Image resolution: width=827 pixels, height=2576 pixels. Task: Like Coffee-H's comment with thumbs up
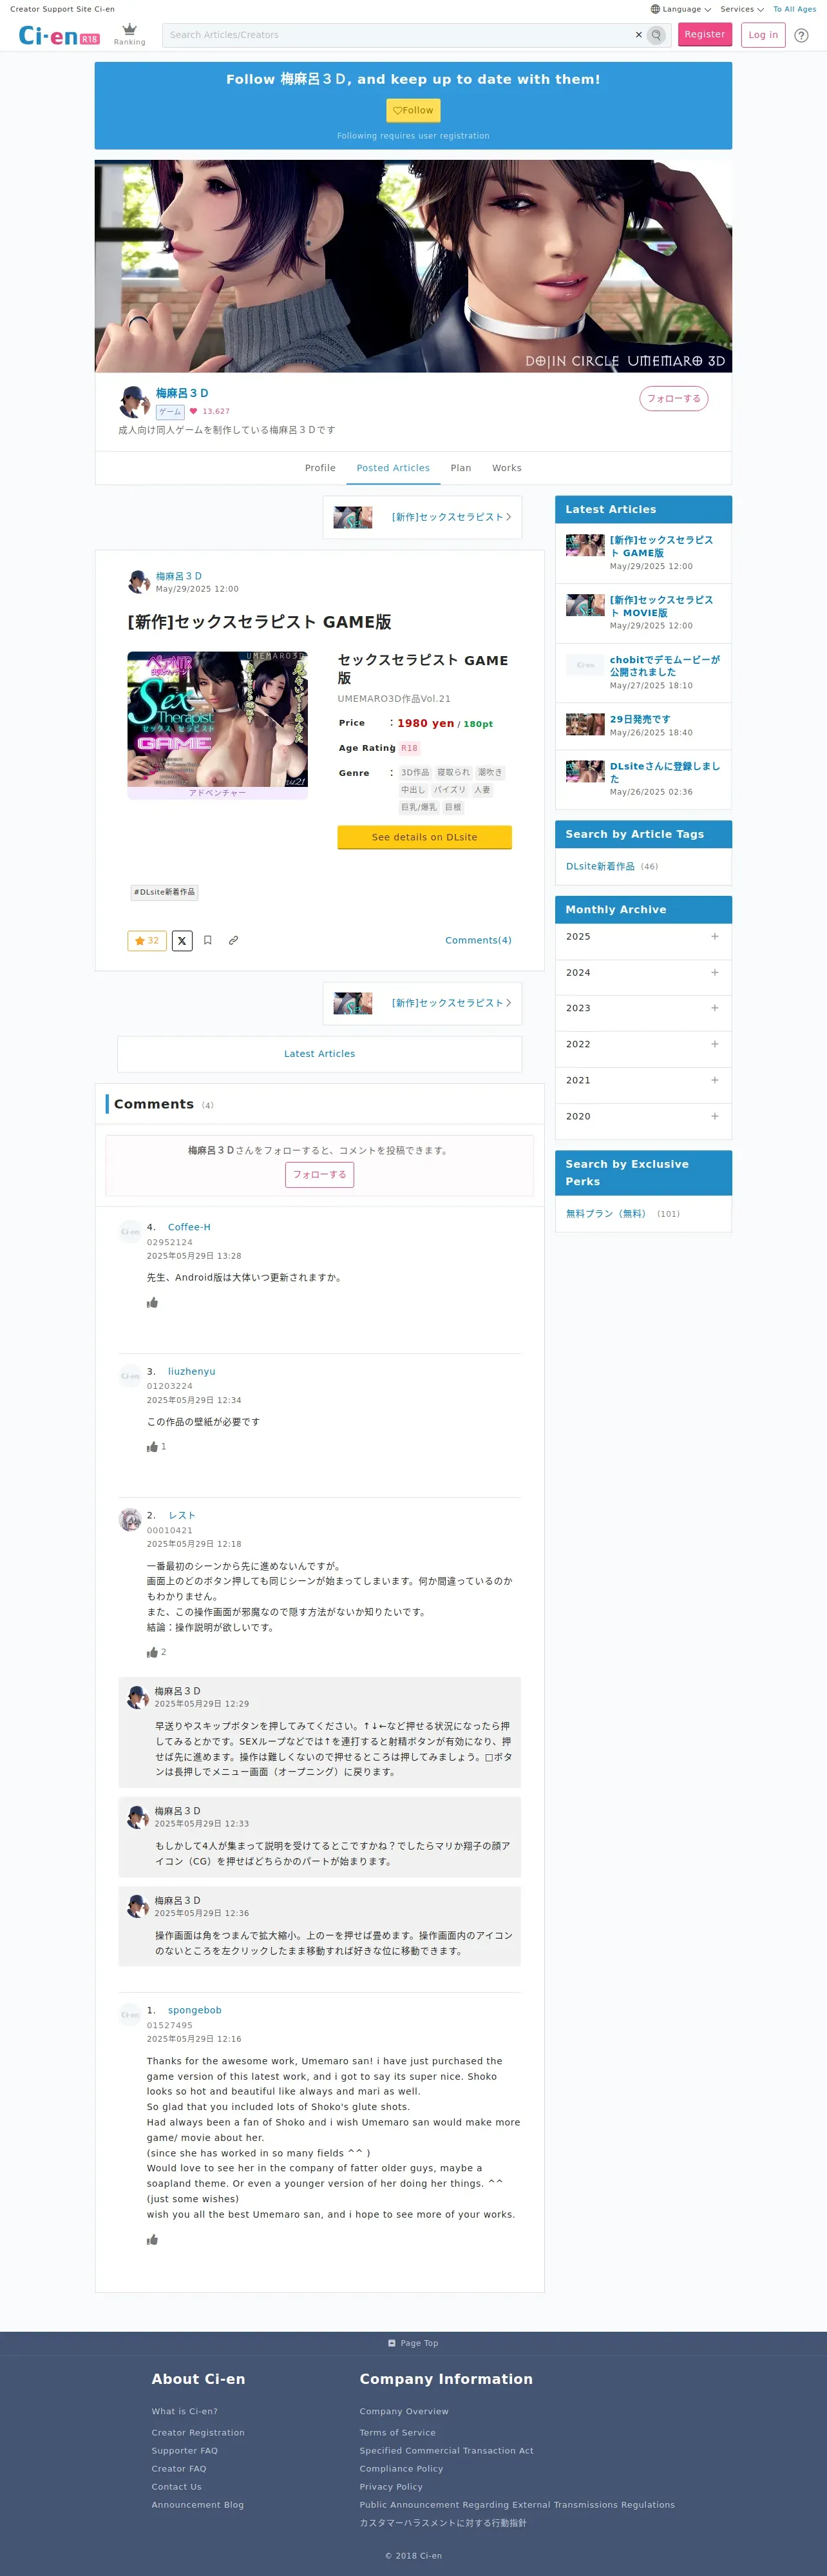(x=153, y=1302)
